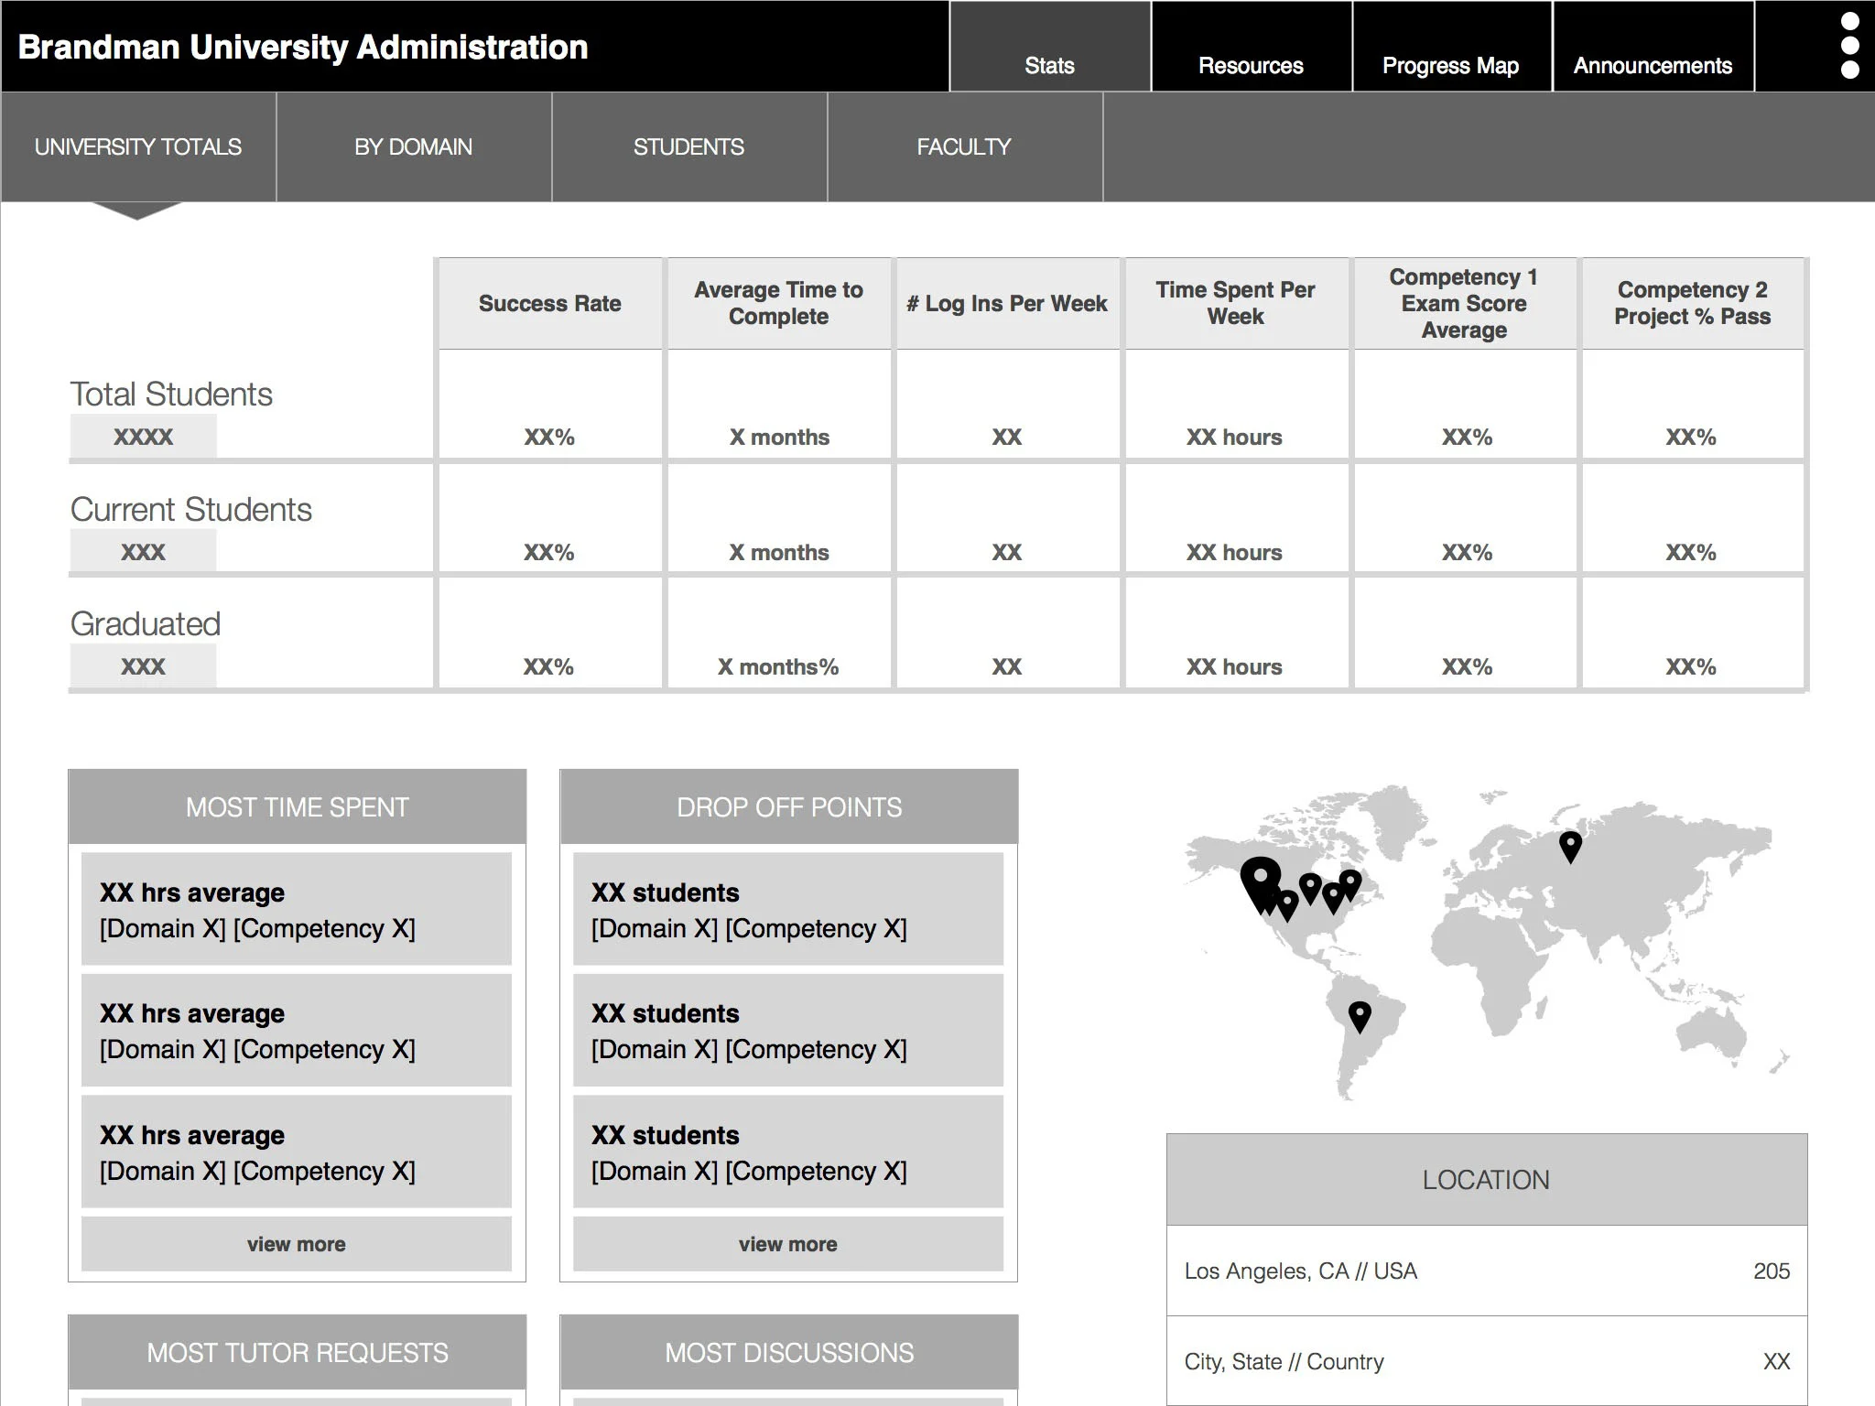Click the Success Rate column header
The width and height of the screenshot is (1875, 1406).
click(549, 304)
